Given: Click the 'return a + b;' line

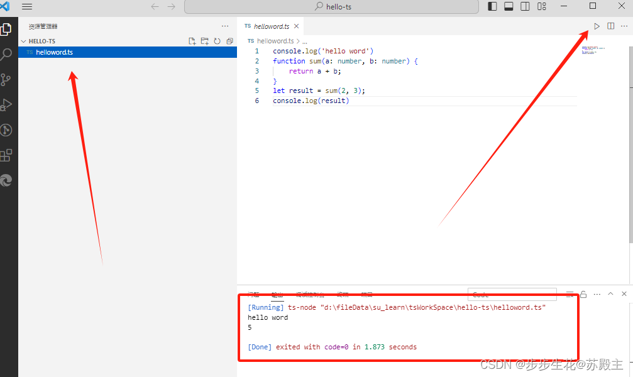Looking at the screenshot, I should tap(315, 71).
